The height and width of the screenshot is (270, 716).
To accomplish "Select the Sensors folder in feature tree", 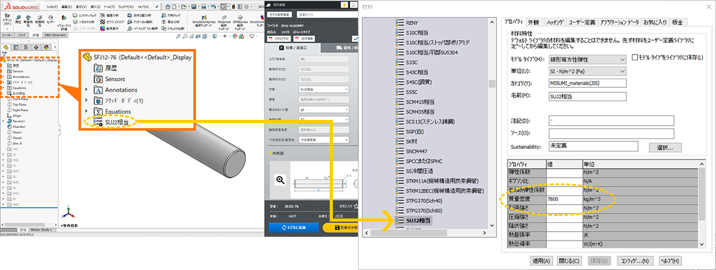I will 18,72.
